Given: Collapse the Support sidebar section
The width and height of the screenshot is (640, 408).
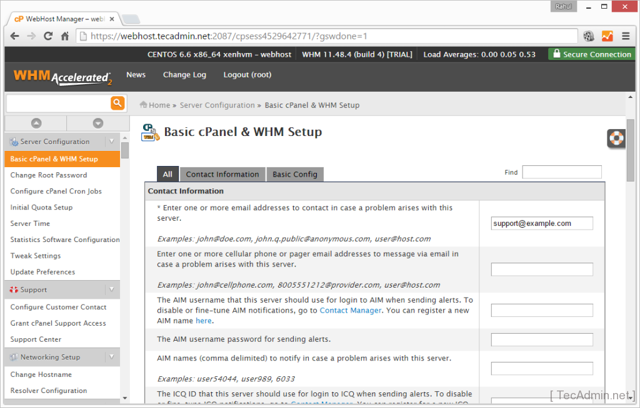Looking at the screenshot, I should pyautogui.click(x=111, y=289).
